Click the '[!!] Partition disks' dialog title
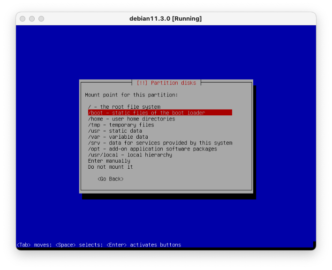The height and width of the screenshot is (270, 332). click(166, 83)
